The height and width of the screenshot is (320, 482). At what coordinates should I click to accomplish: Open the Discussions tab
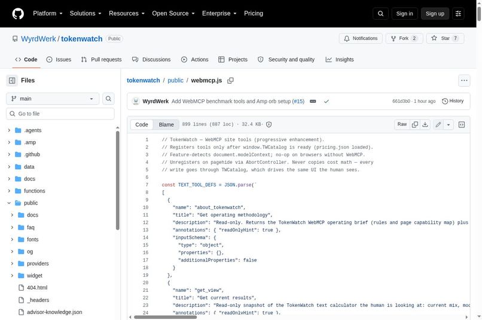151,60
